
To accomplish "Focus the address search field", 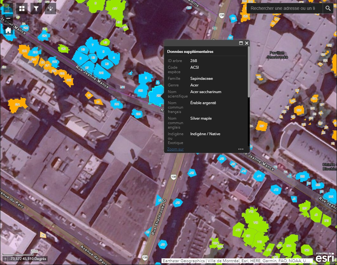I will point(285,8).
